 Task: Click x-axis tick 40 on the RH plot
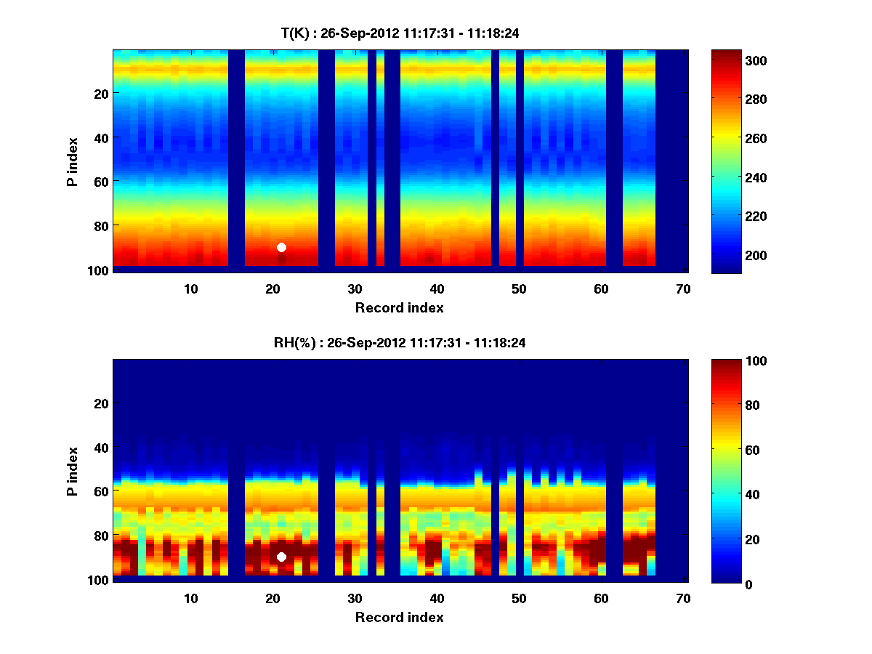tap(437, 598)
